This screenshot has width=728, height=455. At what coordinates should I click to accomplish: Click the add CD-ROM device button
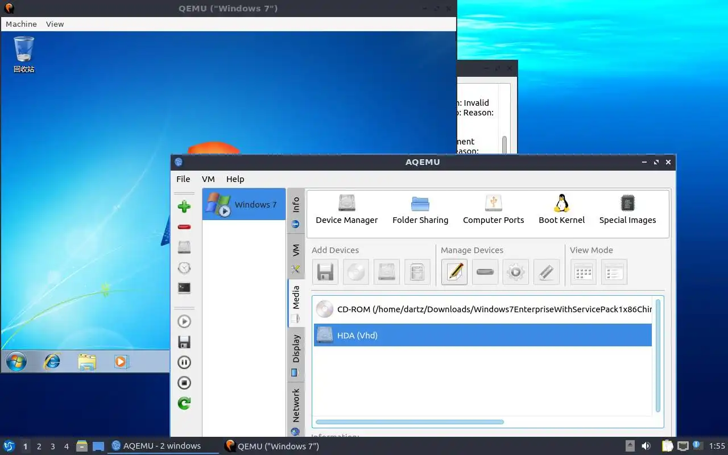(x=356, y=272)
